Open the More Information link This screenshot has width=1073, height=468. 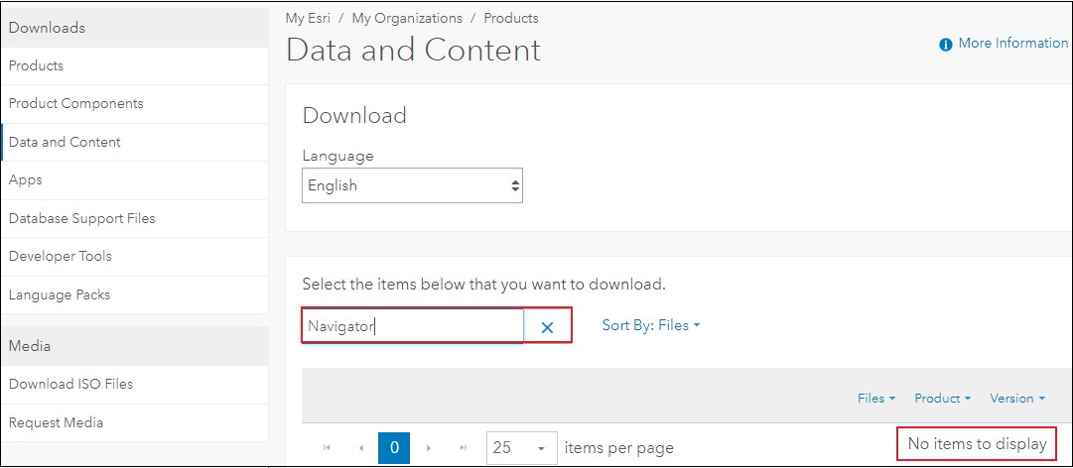pyautogui.click(x=1012, y=43)
